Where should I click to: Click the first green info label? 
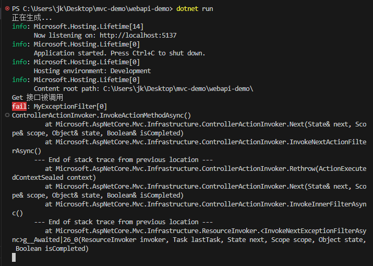[19, 27]
